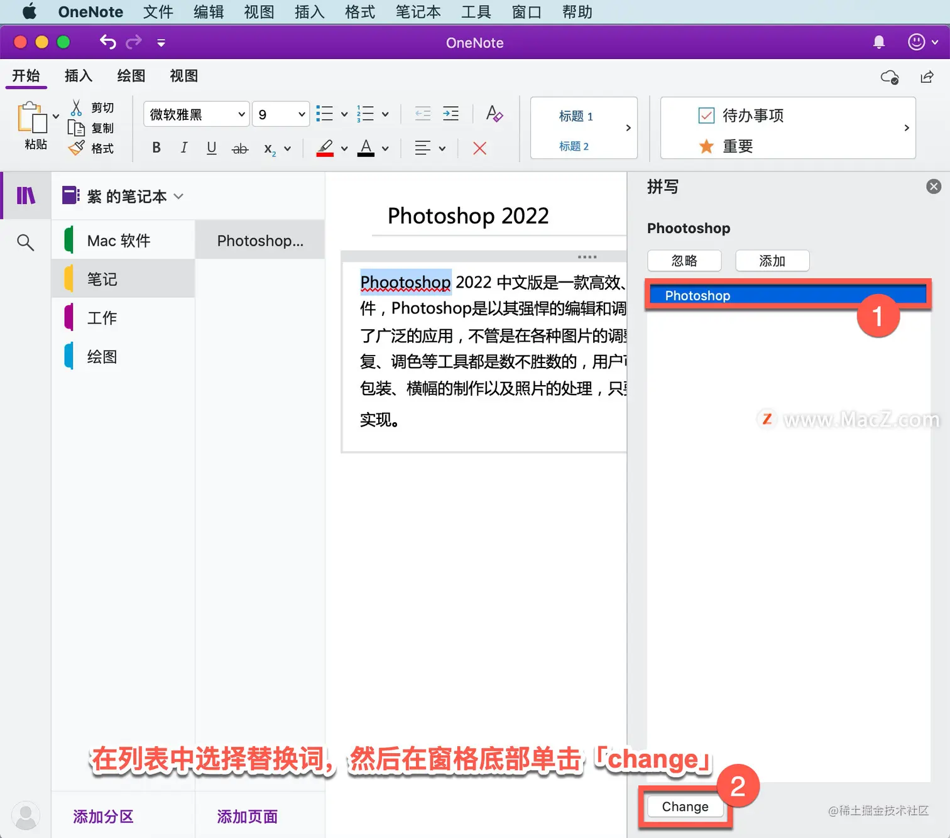Image resolution: width=950 pixels, height=838 pixels.
Task: Click the bulleted list icon
Action: [x=324, y=114]
